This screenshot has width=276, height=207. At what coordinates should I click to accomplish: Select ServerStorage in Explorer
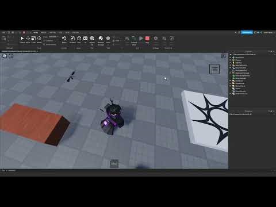click(x=239, y=78)
